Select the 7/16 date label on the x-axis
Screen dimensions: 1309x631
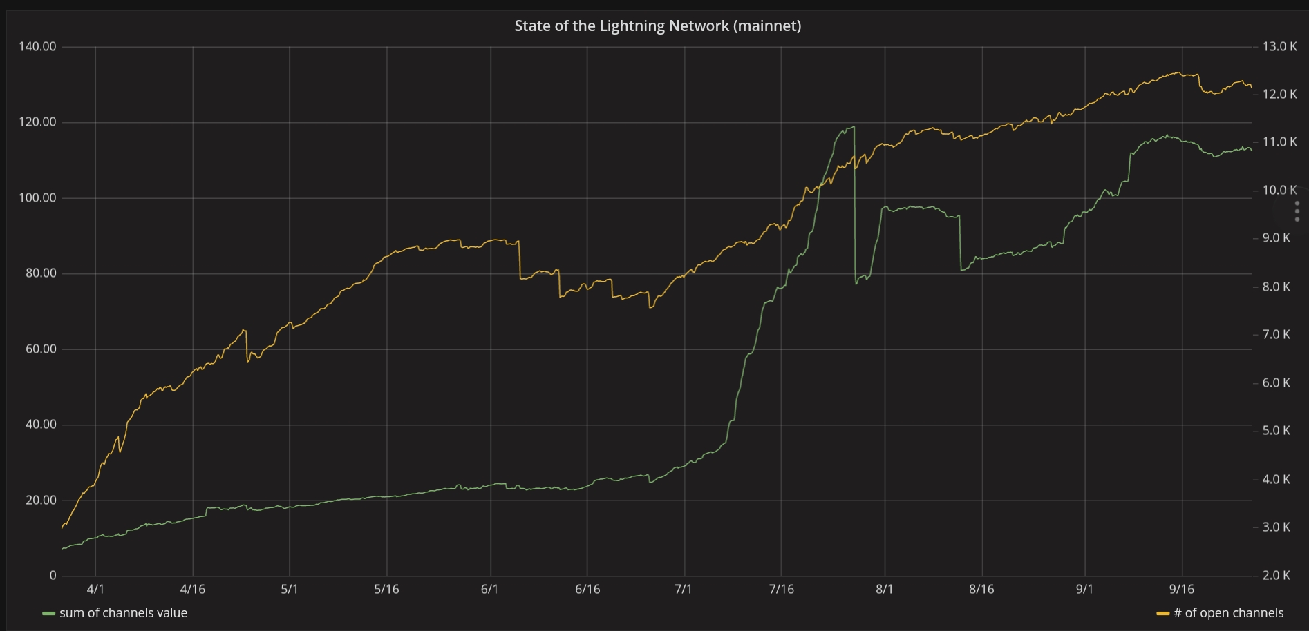[782, 589]
